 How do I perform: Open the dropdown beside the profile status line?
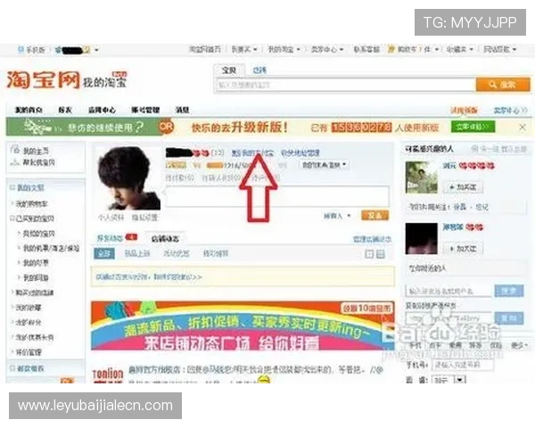(324, 164)
